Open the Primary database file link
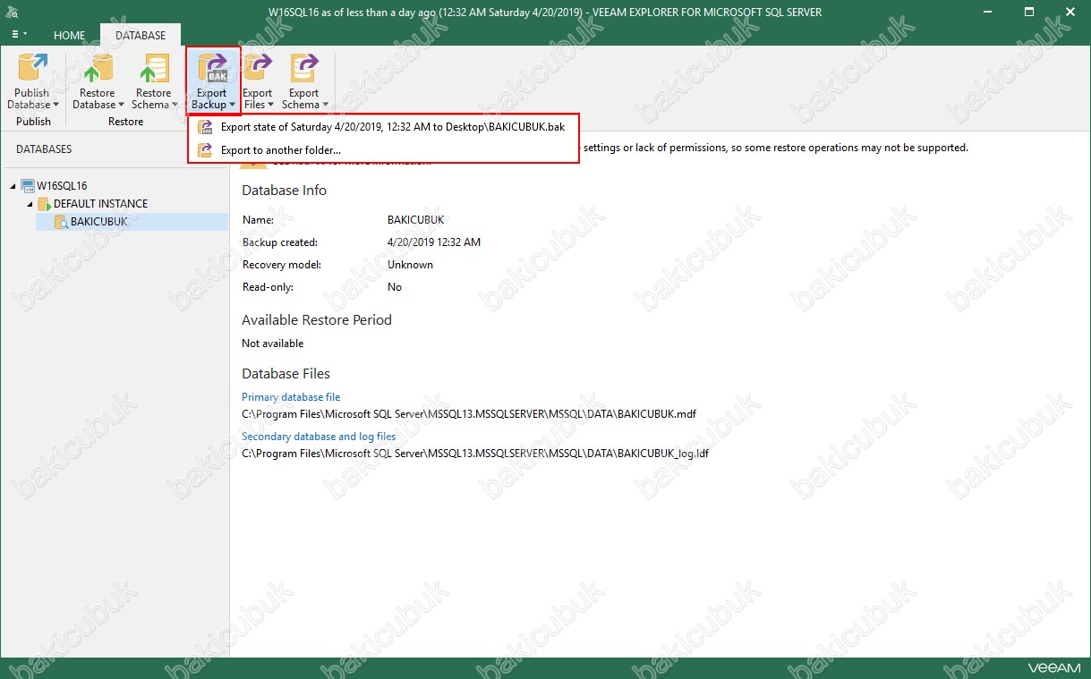The image size is (1091, 679). [x=291, y=397]
